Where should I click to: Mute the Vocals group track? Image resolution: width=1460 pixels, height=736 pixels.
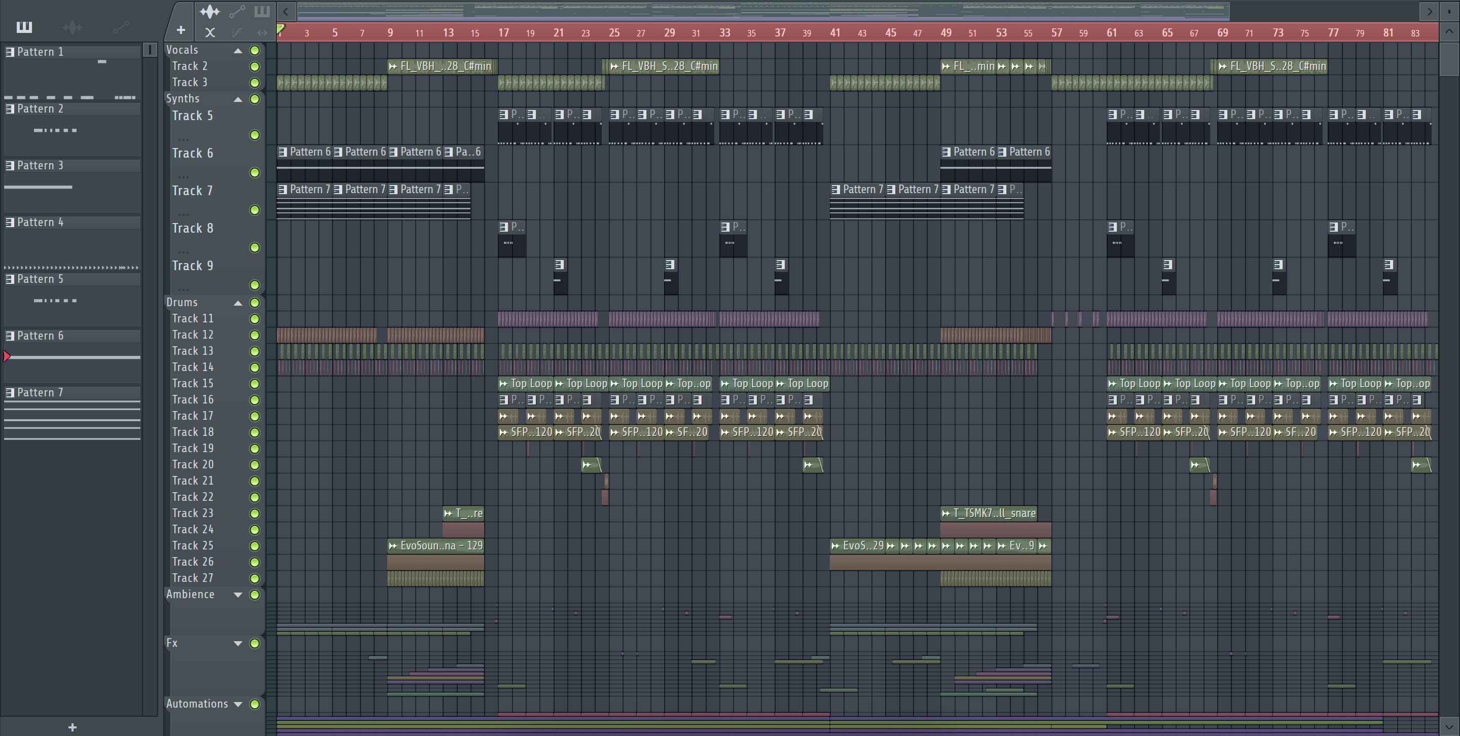click(x=255, y=50)
